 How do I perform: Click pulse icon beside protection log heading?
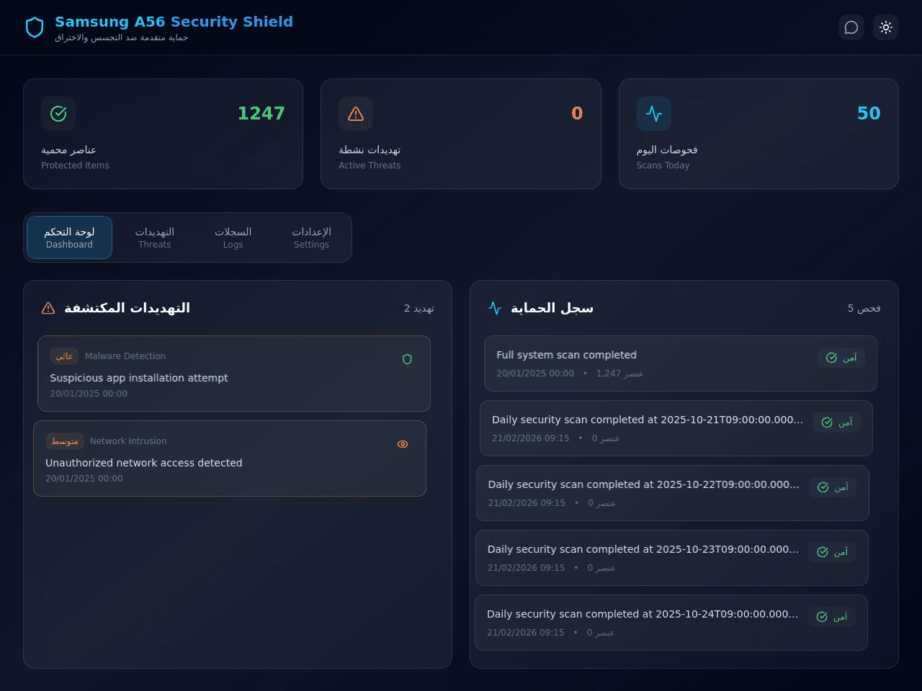(x=495, y=308)
